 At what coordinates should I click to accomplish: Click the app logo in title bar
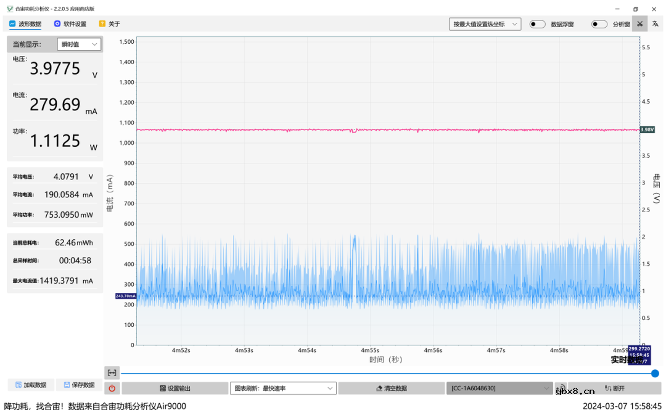click(9, 9)
